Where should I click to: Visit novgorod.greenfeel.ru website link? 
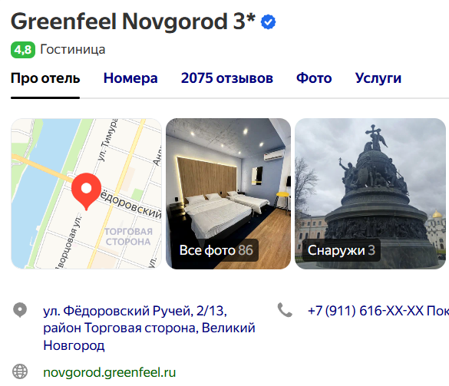[110, 372]
